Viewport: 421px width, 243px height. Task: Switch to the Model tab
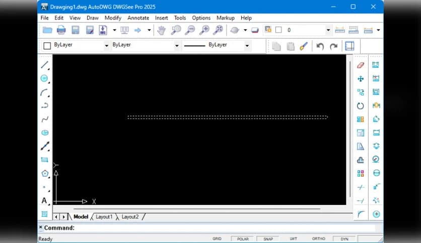(x=81, y=217)
